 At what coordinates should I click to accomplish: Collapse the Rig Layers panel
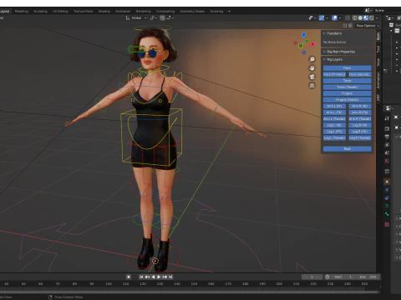pyautogui.click(x=324, y=59)
